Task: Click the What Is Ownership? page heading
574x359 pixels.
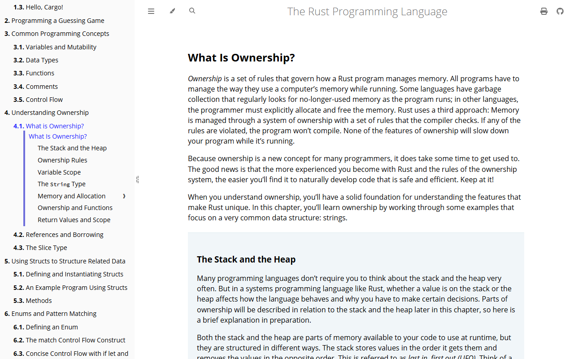Action: [x=241, y=58]
